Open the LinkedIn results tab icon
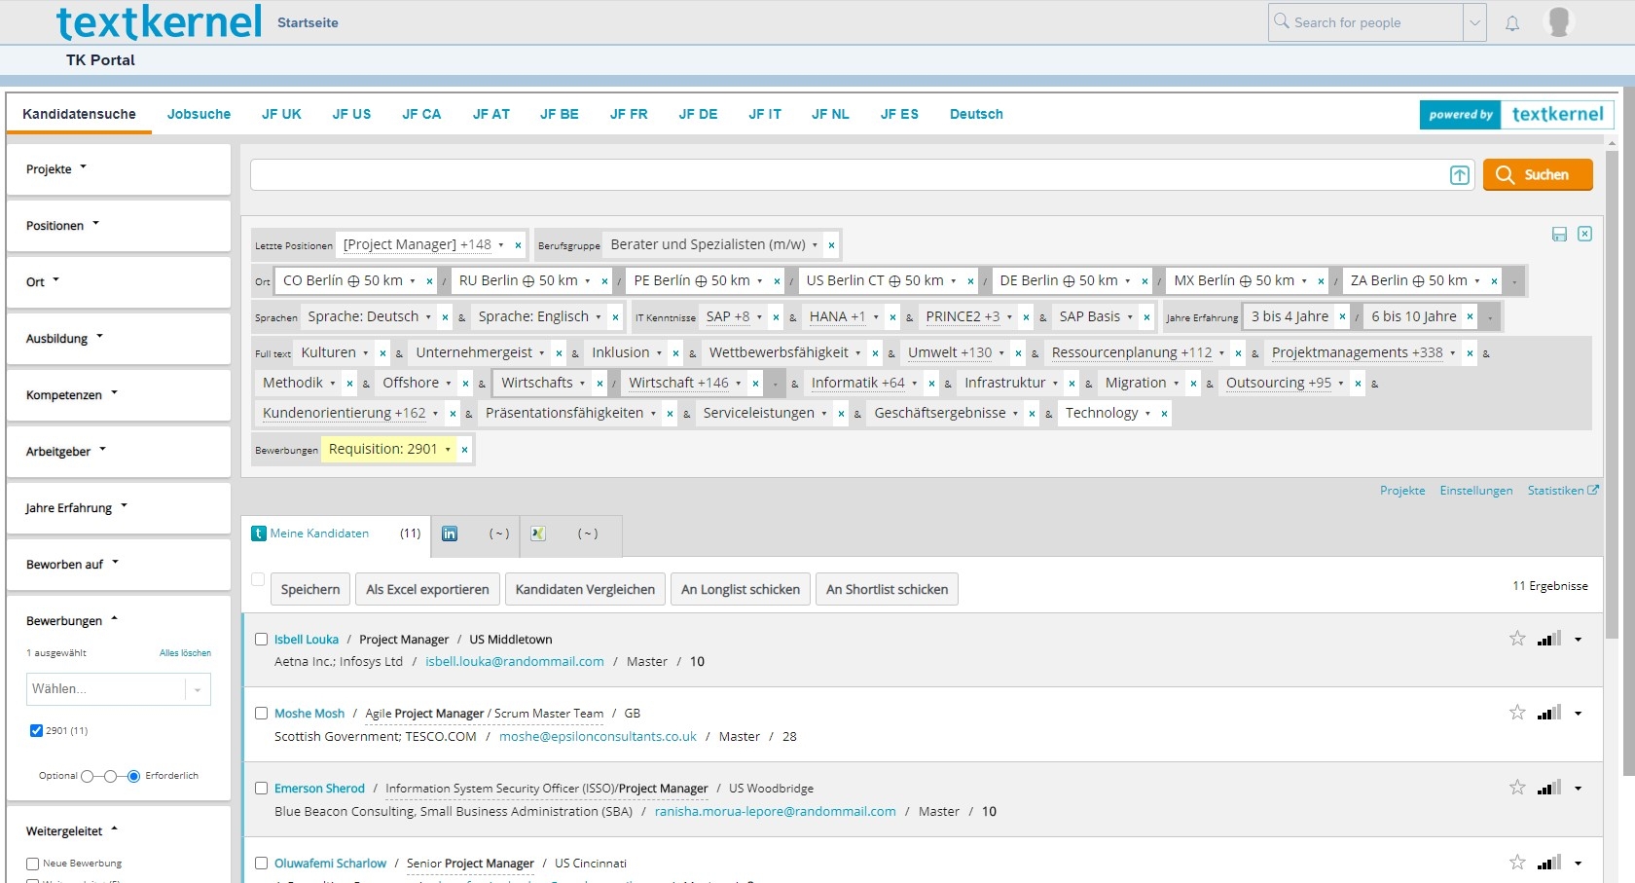The width and height of the screenshot is (1635, 883). [450, 533]
